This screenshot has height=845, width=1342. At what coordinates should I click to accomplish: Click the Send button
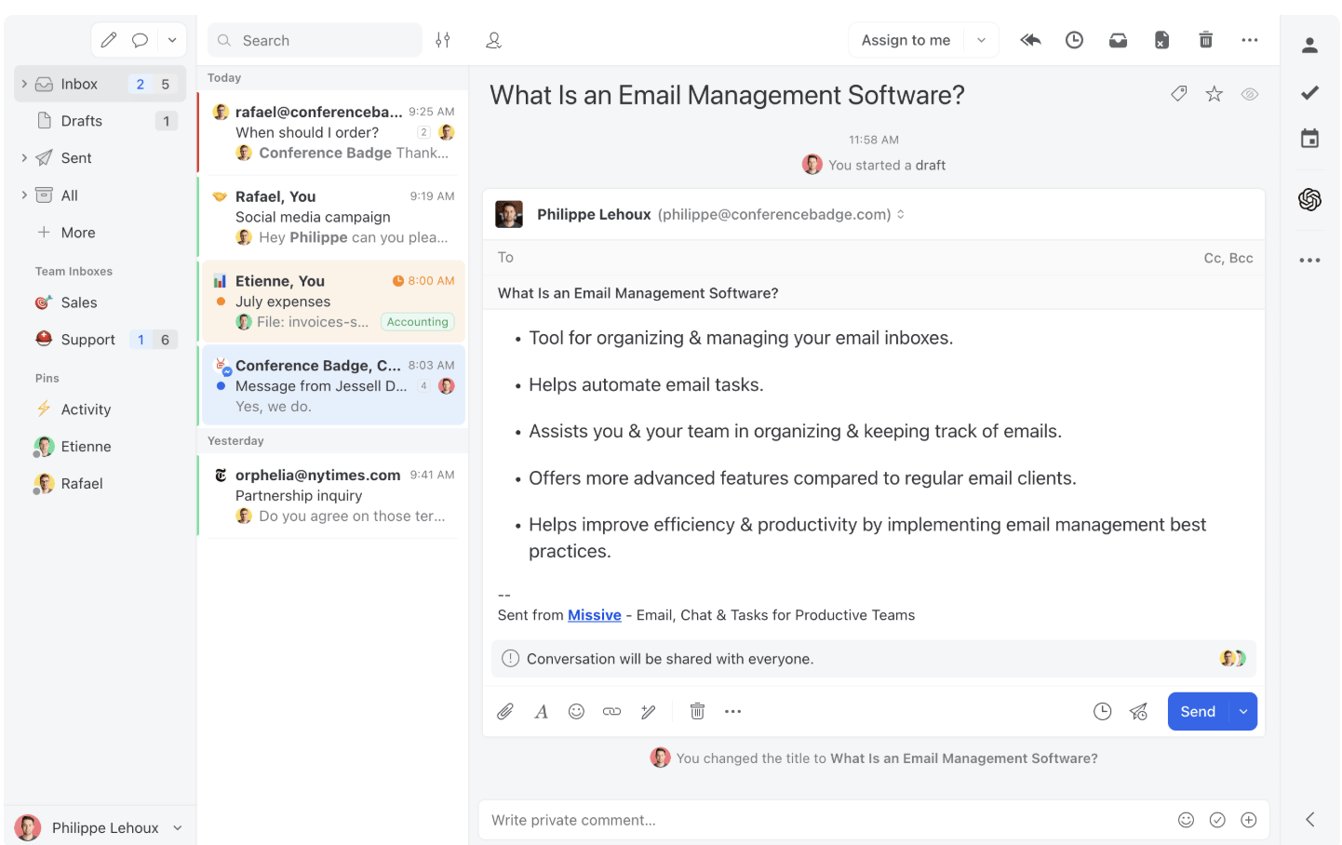1198,712
